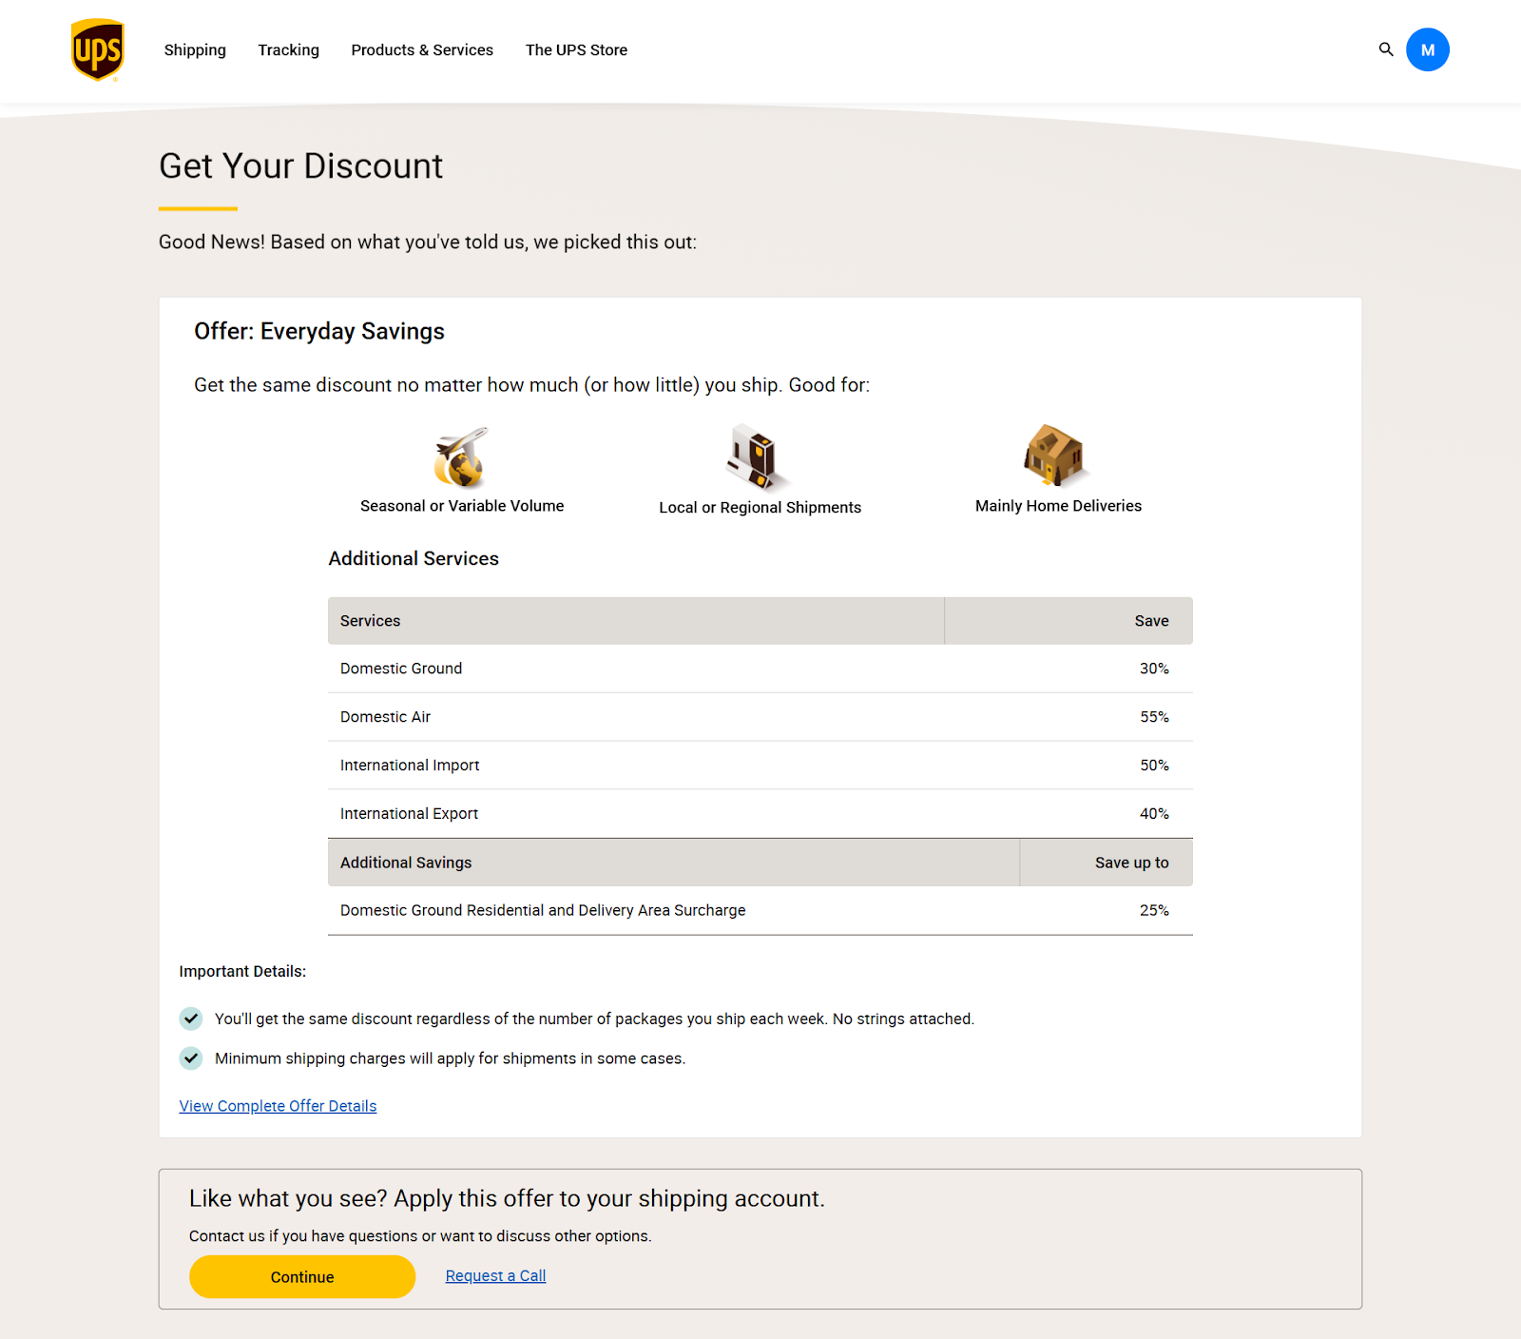This screenshot has width=1521, height=1339.
Task: Click the 25% surcharge savings value
Action: (1154, 910)
